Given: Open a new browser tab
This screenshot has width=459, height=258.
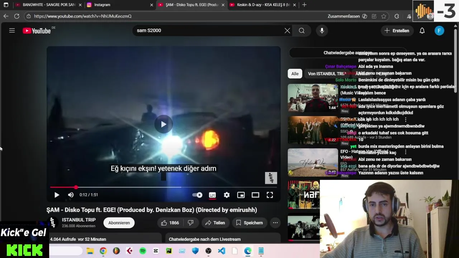Looking at the screenshot, I should (x=304, y=5).
